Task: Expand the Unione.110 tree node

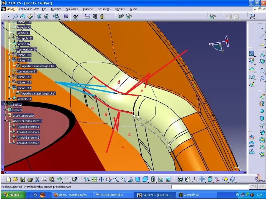Action: (9, 54)
